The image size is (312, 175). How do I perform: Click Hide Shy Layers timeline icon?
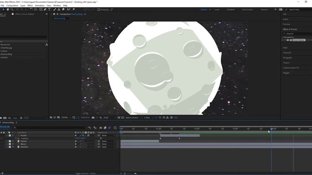click(x=101, y=128)
